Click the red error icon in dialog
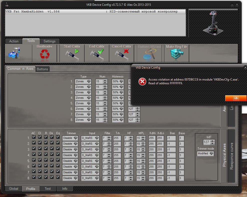This screenshot has height=197, width=247. pos(142,82)
